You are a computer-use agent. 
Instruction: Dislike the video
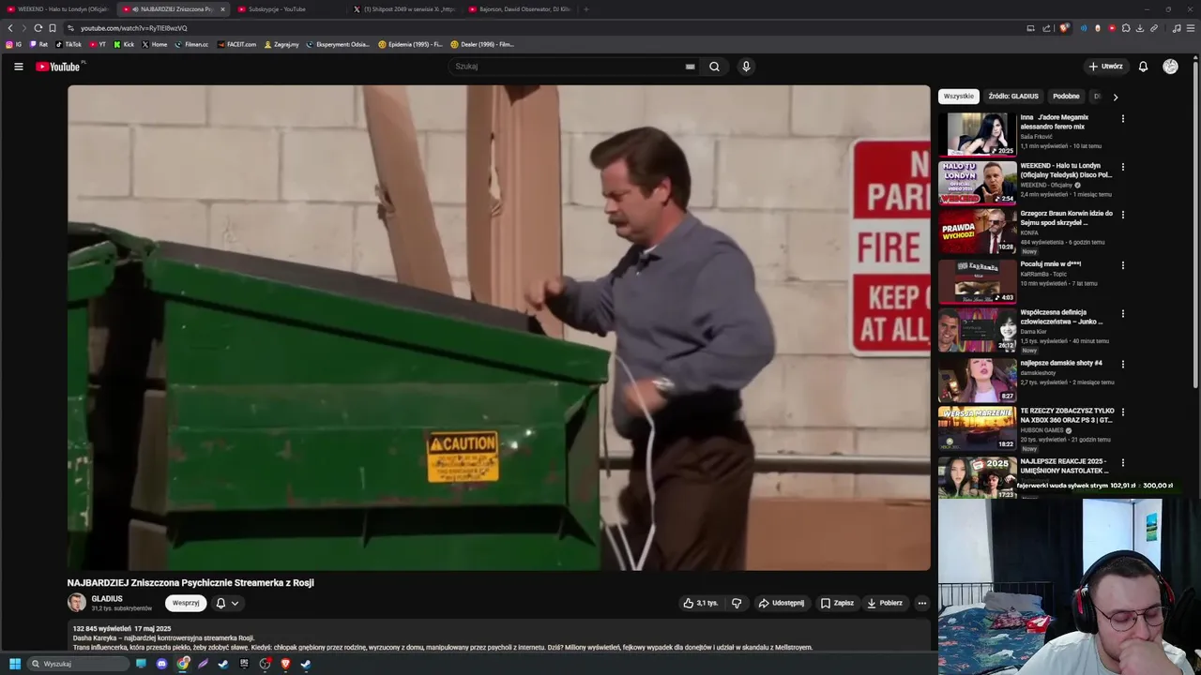(737, 603)
